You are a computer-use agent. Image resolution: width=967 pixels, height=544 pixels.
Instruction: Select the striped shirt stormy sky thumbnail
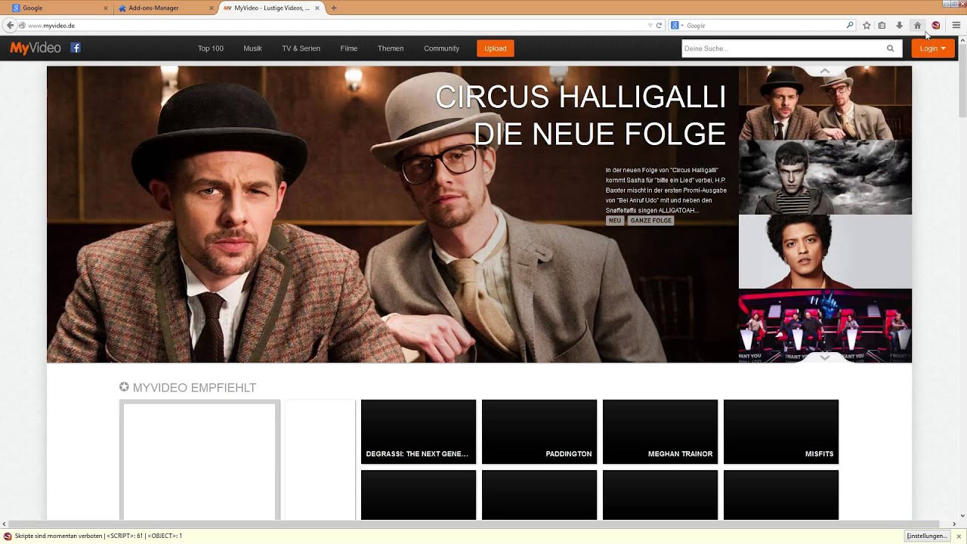[x=825, y=178]
